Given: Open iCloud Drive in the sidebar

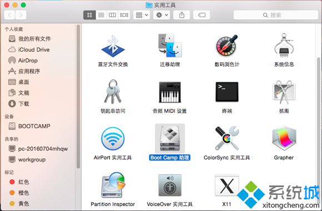Looking at the screenshot, I should click(29, 49).
